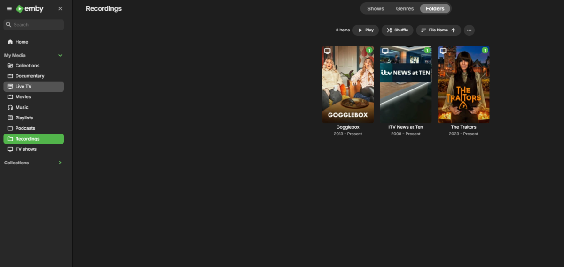Image resolution: width=564 pixels, height=267 pixels.
Task: Click the ITV News at Ten title
Action: point(406,127)
